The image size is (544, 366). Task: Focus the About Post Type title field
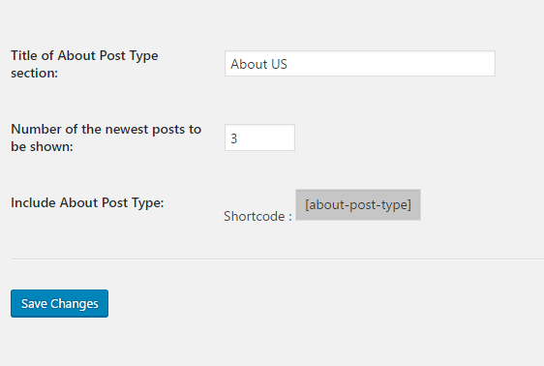tap(360, 64)
